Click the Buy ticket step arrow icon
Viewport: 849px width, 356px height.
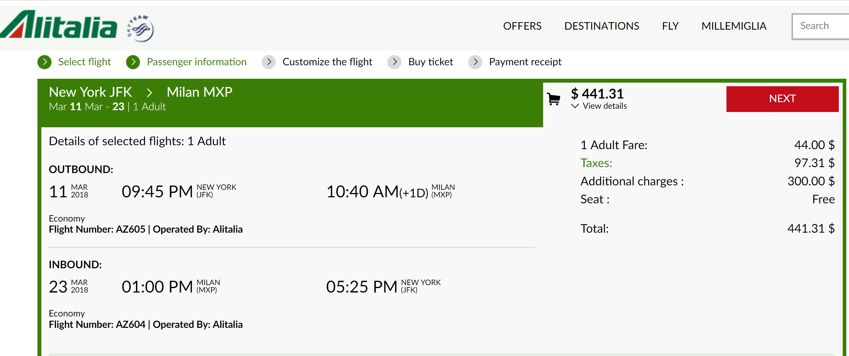click(395, 62)
